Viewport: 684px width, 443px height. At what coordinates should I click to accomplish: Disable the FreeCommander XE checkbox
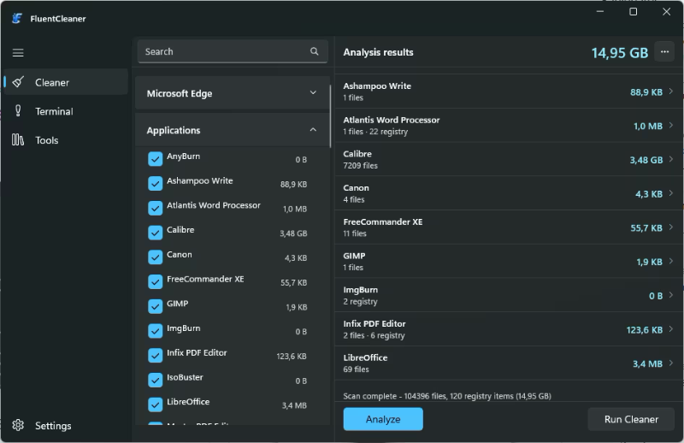(155, 281)
